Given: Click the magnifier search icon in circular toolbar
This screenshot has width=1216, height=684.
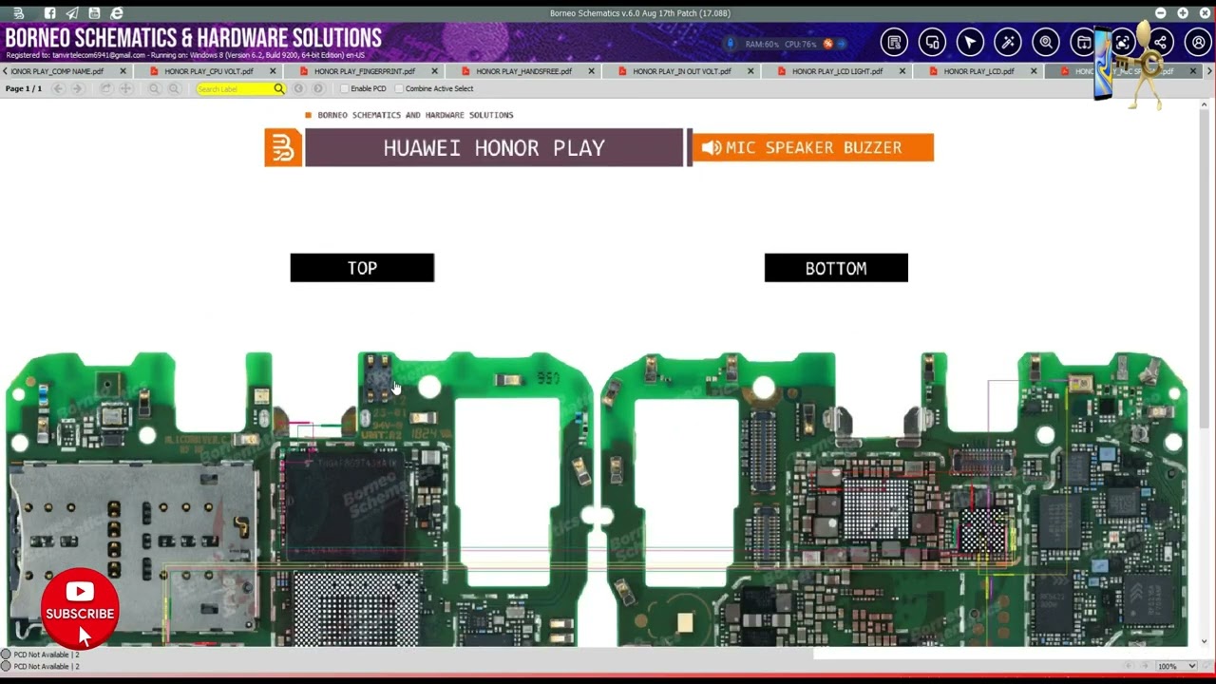Looking at the screenshot, I should (1046, 42).
